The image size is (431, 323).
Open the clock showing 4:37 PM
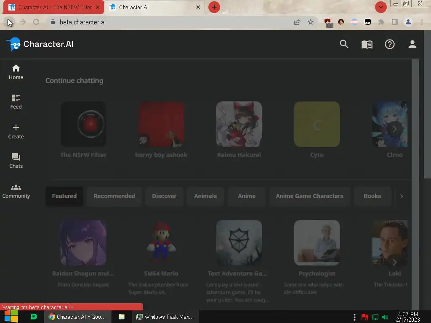pos(408,317)
